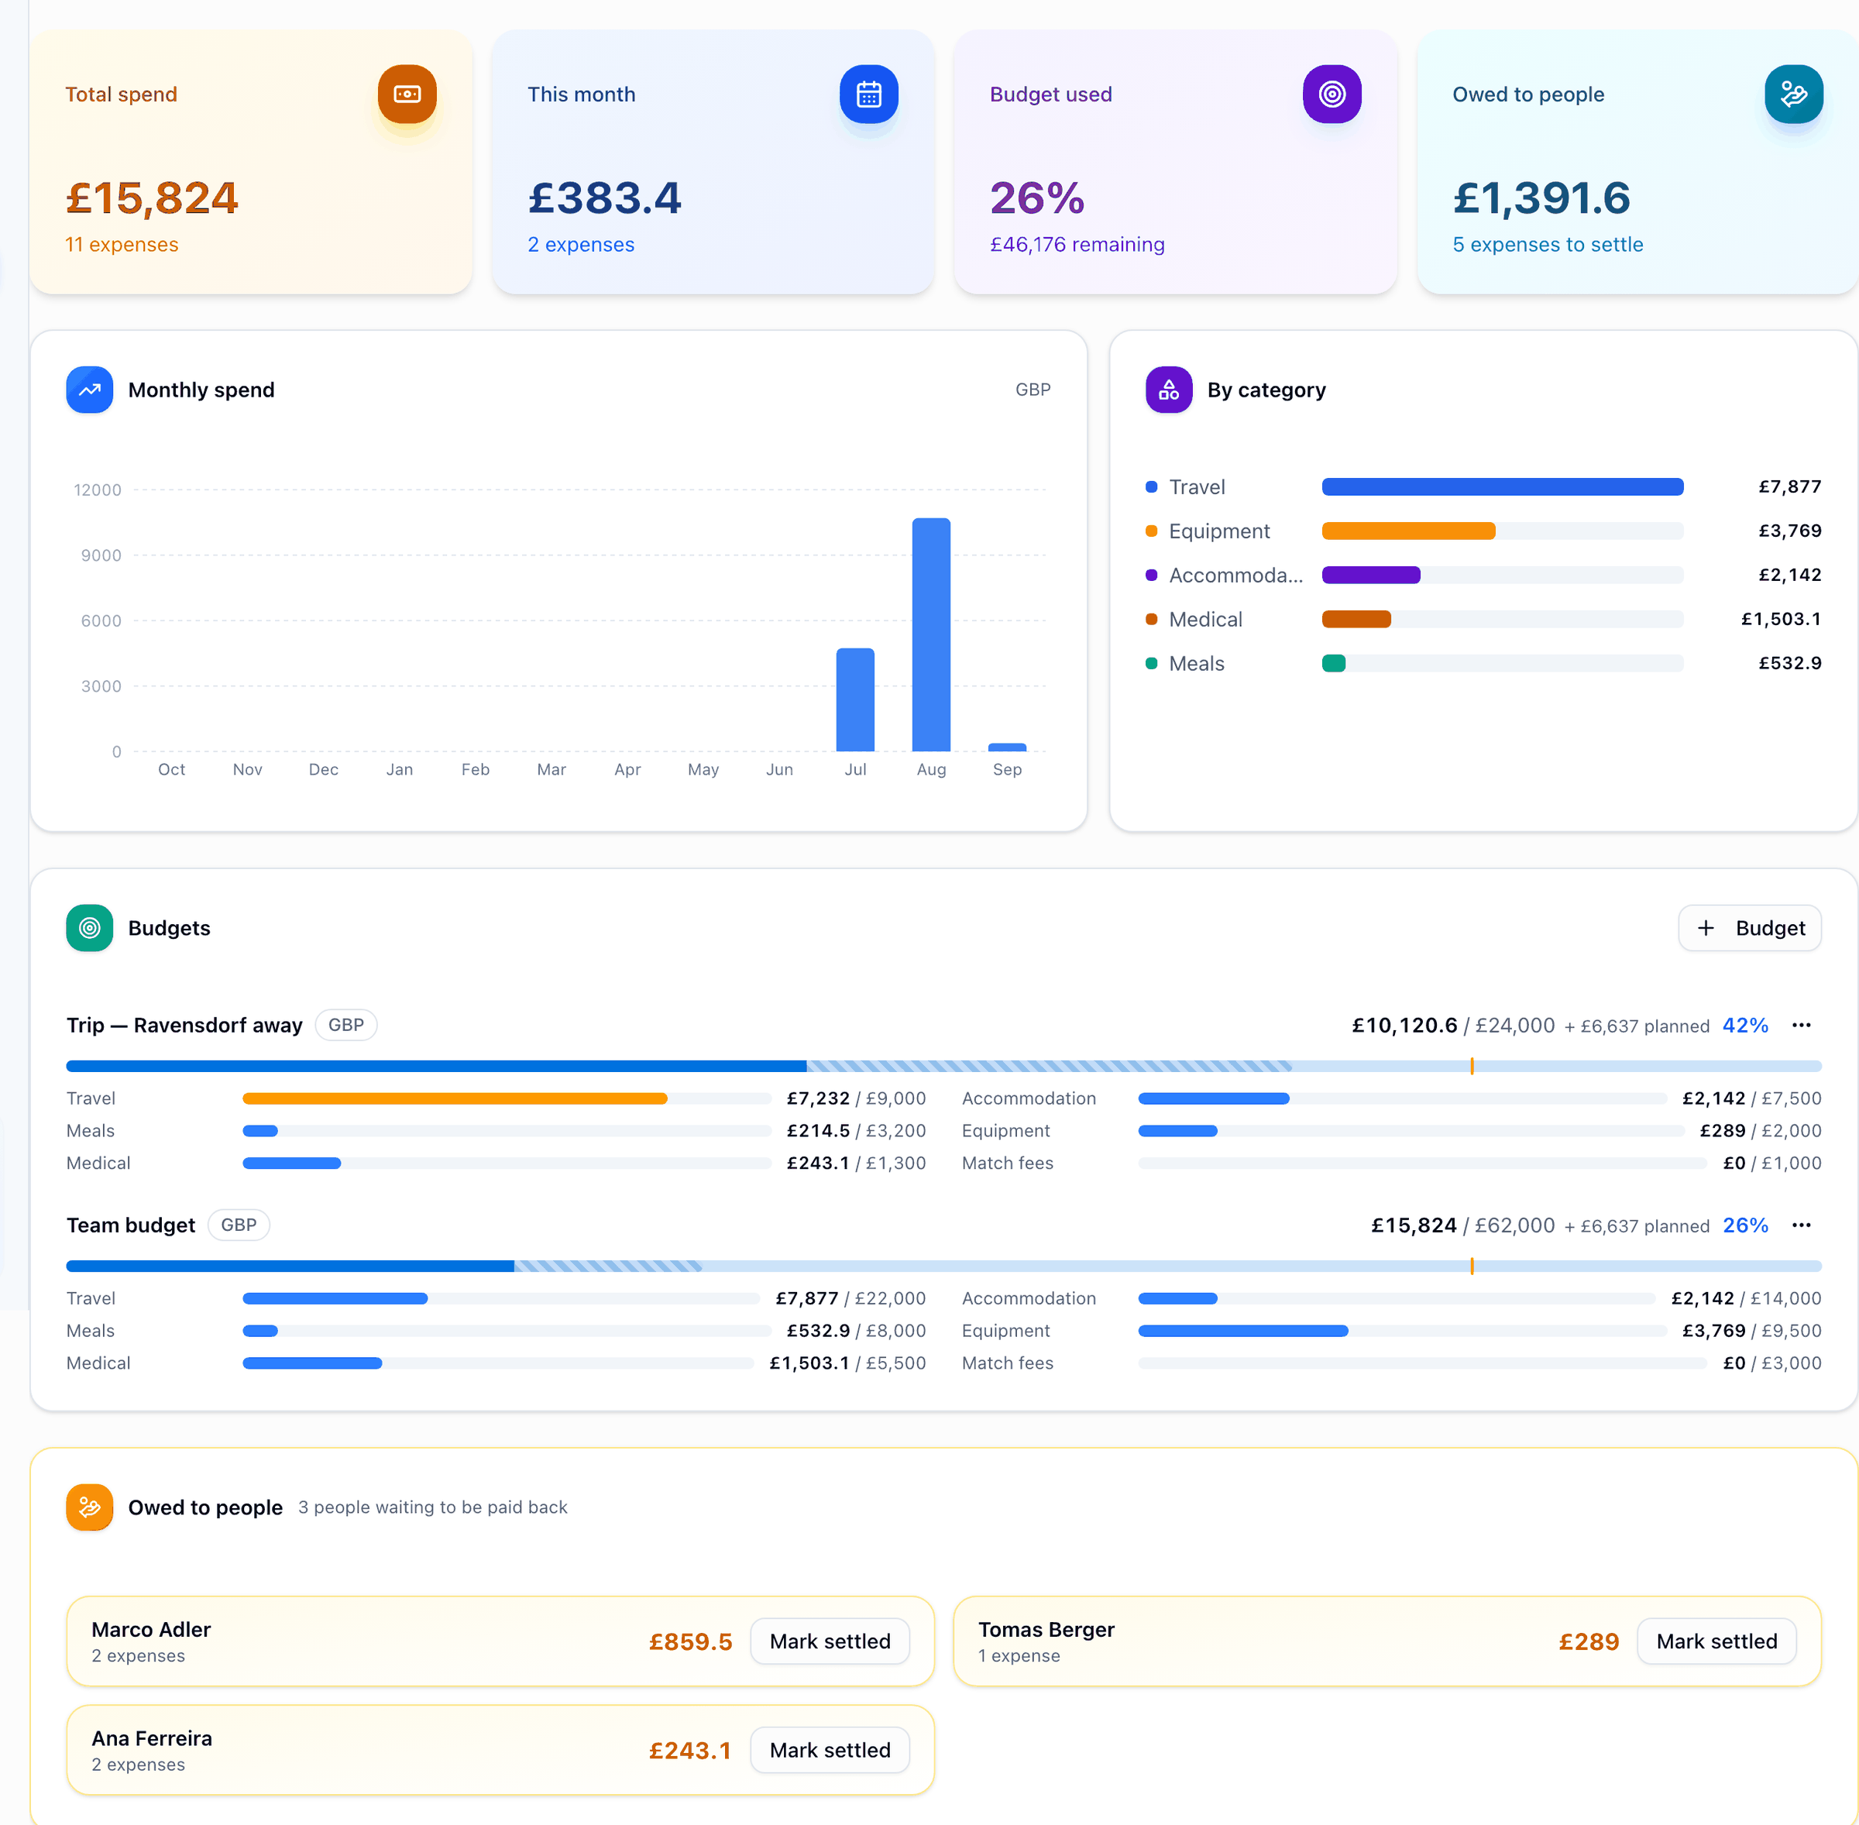Viewport: 1859px width, 1825px height.
Task: Click the £243.1 amount for Ana Ferreira
Action: (x=690, y=1750)
